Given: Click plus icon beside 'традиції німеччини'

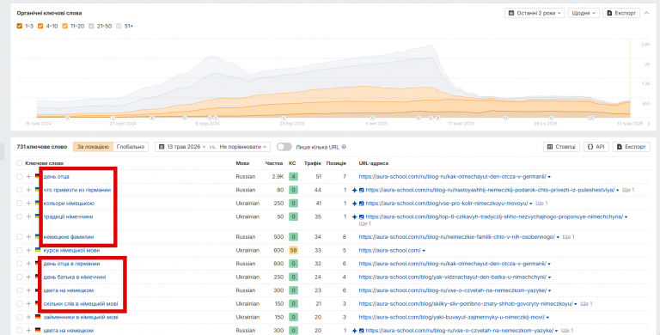Looking at the screenshot, I should pyautogui.click(x=28, y=216).
